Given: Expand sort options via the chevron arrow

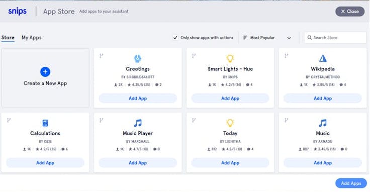Looking at the screenshot, I should click(289, 38).
